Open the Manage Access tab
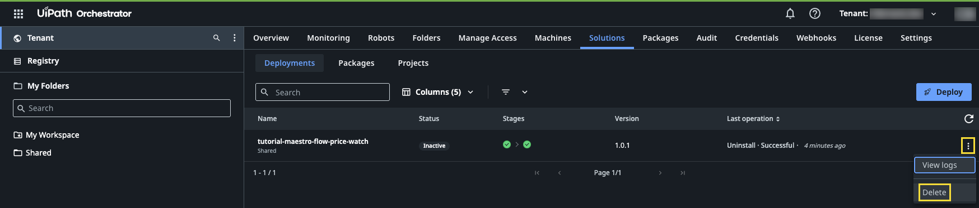Viewport: 979px width, 208px height. click(487, 38)
